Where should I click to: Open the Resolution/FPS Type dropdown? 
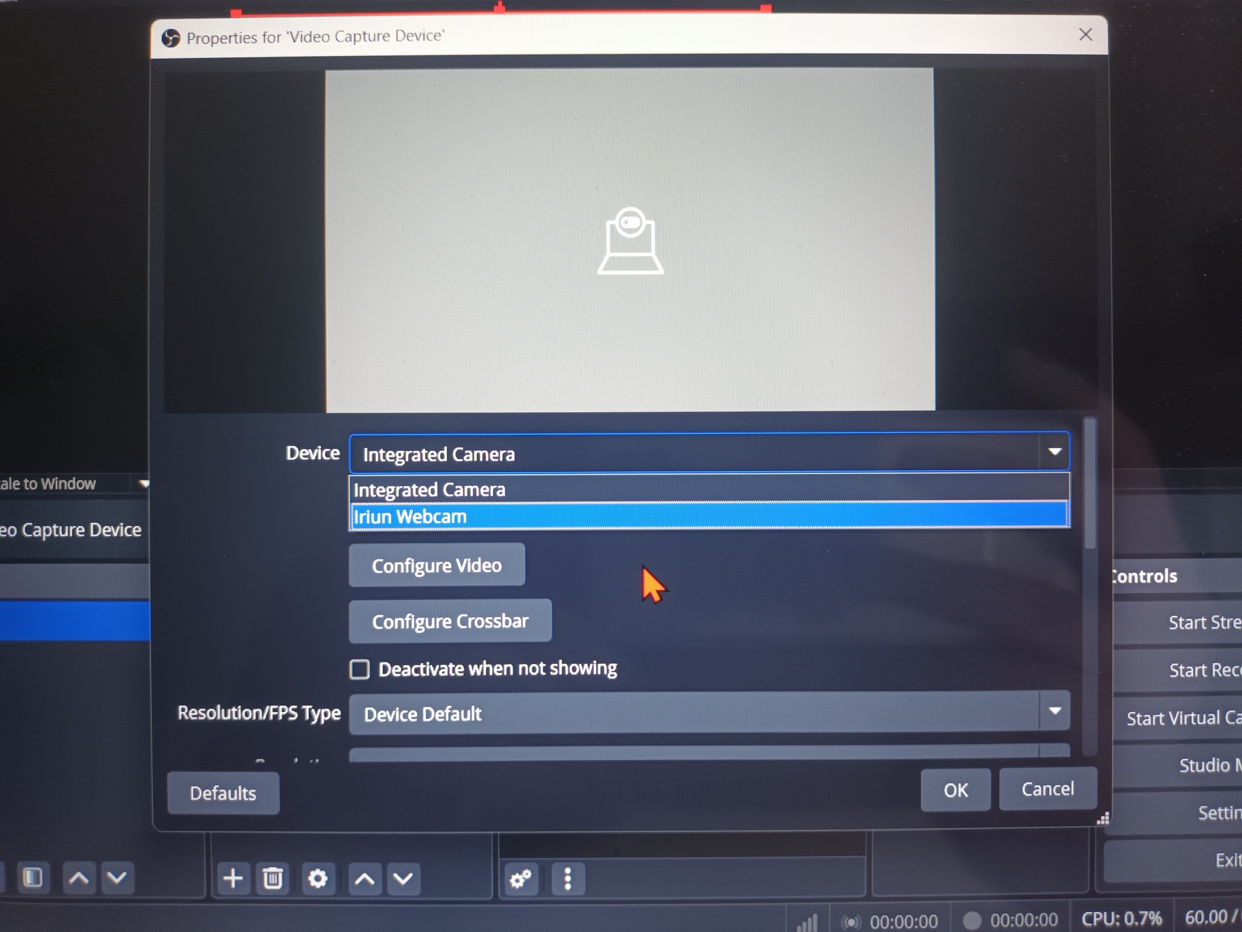tap(709, 712)
